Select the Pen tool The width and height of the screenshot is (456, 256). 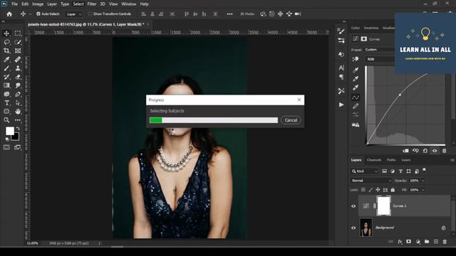tap(18, 94)
